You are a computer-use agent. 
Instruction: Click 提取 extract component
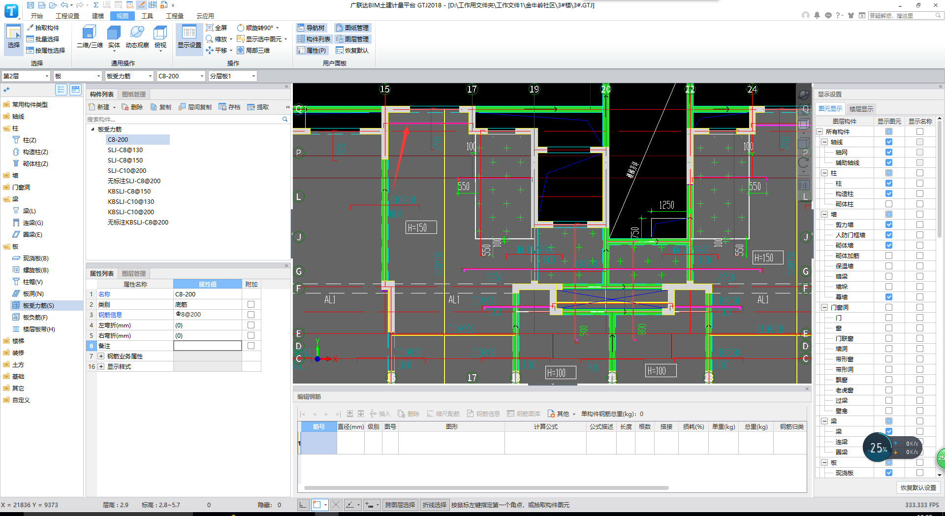point(258,107)
